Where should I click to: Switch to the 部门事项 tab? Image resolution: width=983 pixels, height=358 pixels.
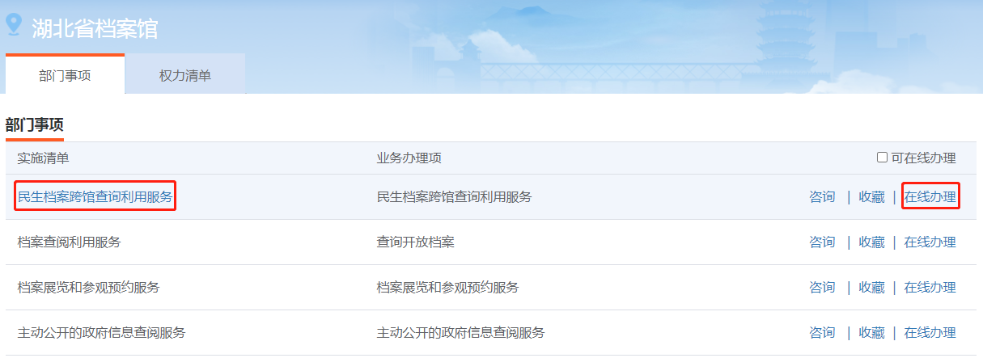(65, 75)
